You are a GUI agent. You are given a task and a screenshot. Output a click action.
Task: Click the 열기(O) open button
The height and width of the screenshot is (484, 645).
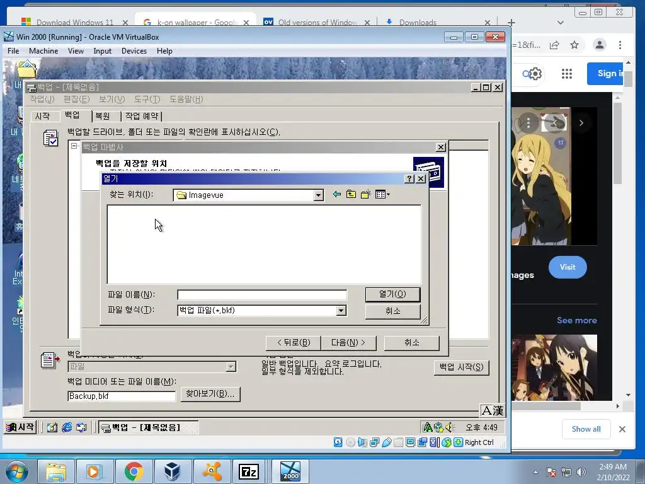tap(392, 294)
